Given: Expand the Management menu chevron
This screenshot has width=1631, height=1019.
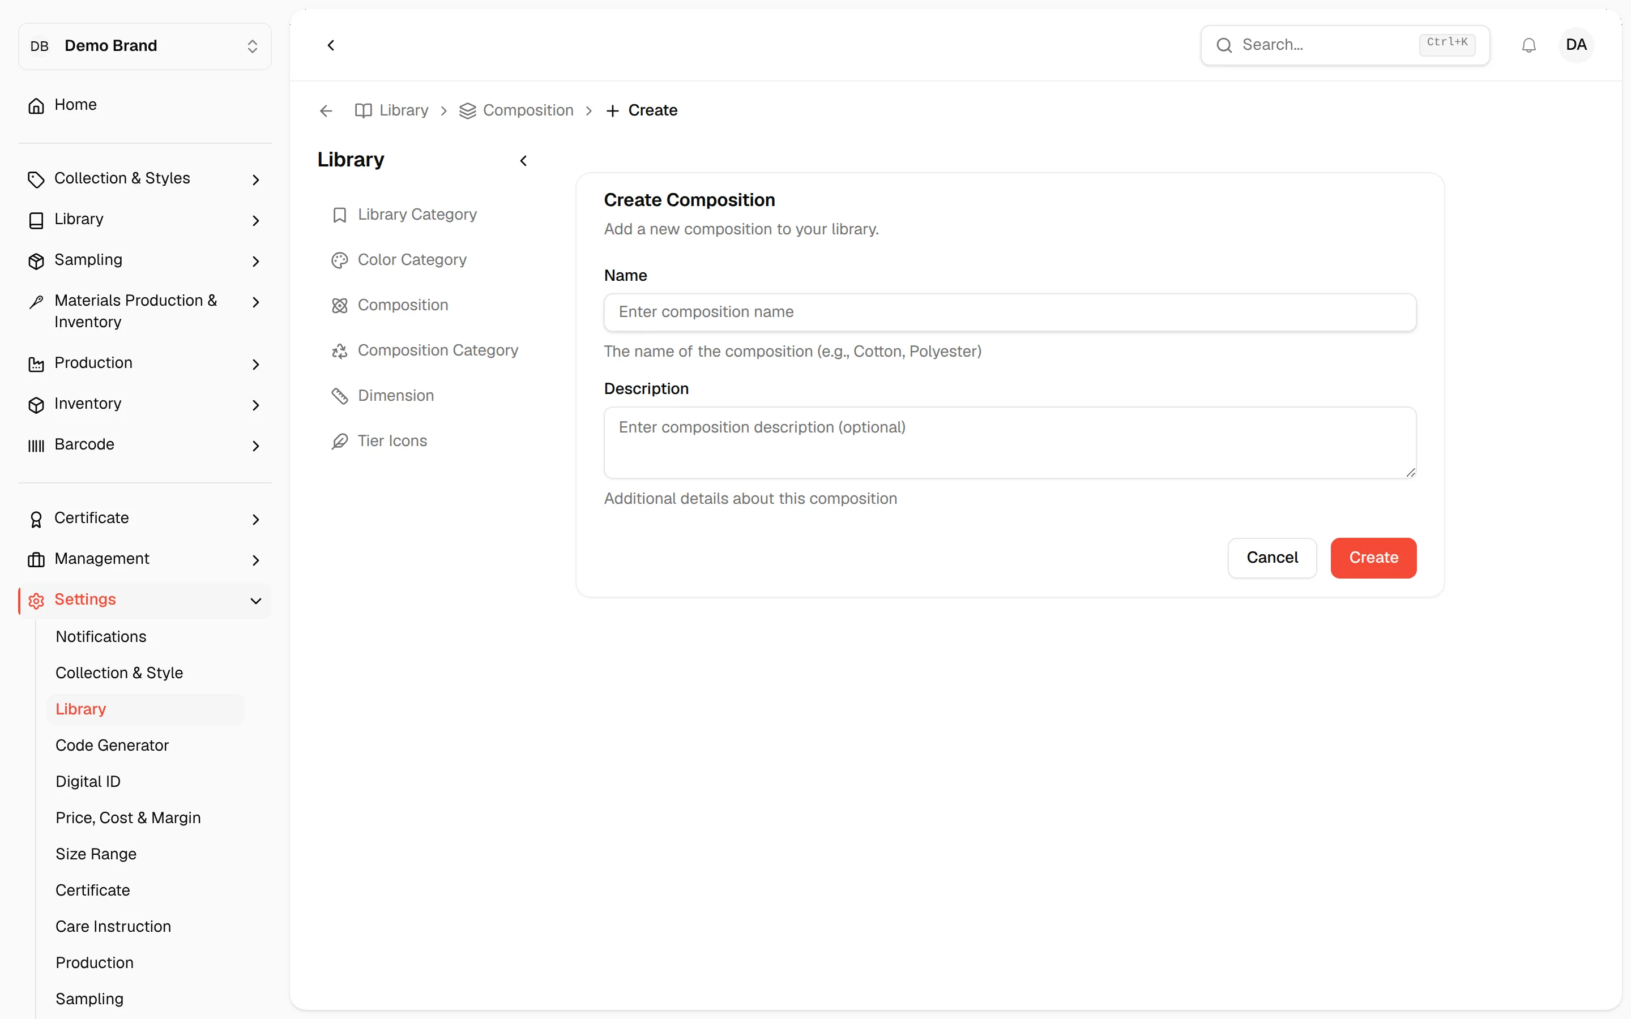Looking at the screenshot, I should click(x=255, y=560).
